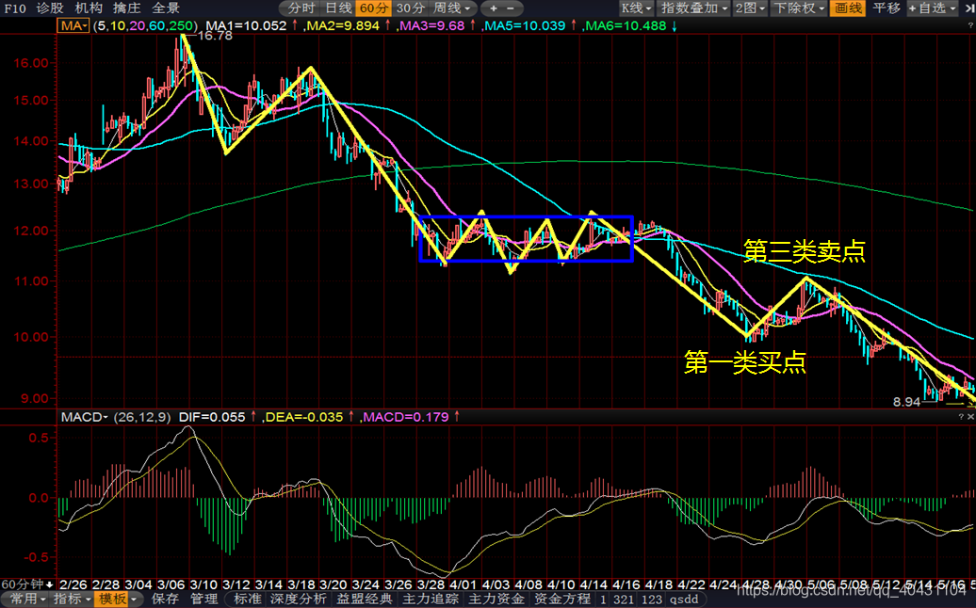
Task: Click the MA1=10.052 value
Action: point(247,25)
